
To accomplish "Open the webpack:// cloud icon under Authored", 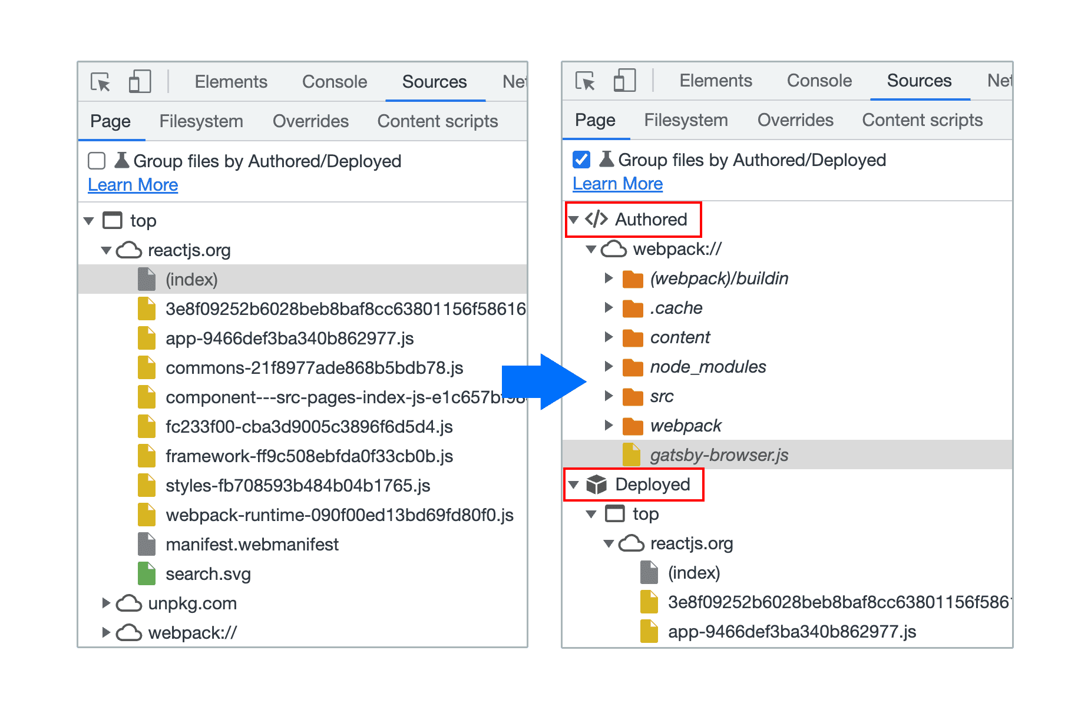I will click(x=614, y=248).
